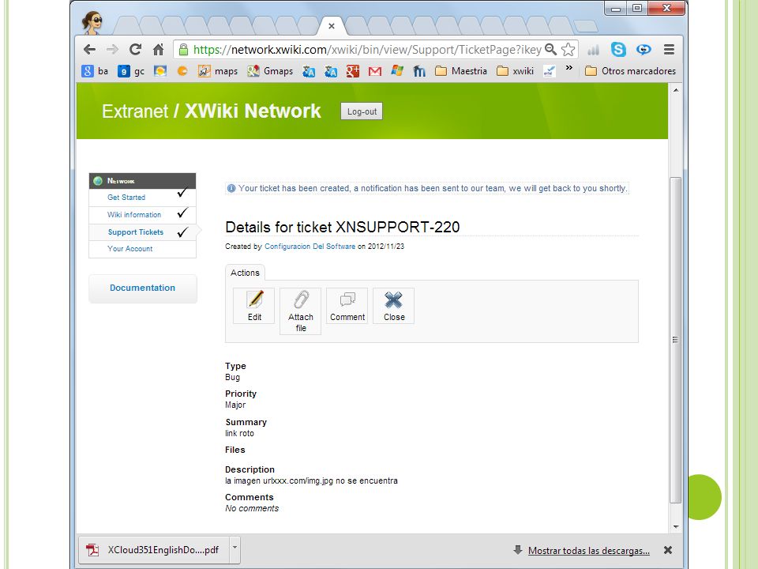Show more bookmarks with the double chevron
Viewport: 758px width, 569px height.
tap(569, 68)
